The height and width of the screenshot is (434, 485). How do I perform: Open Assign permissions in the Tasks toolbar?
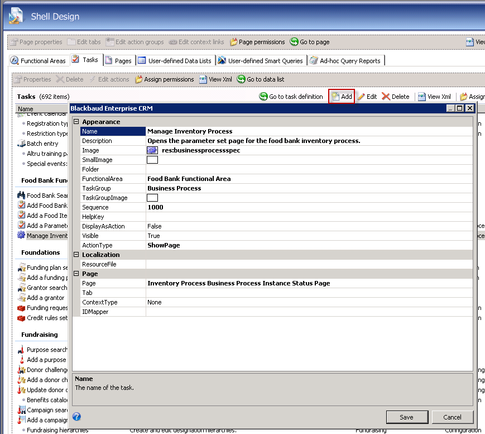(x=165, y=79)
